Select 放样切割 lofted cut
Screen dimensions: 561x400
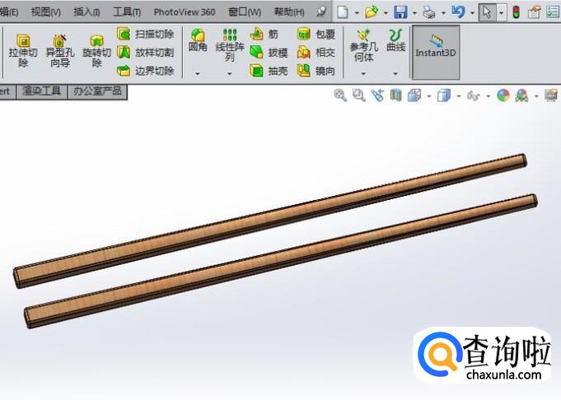point(146,53)
